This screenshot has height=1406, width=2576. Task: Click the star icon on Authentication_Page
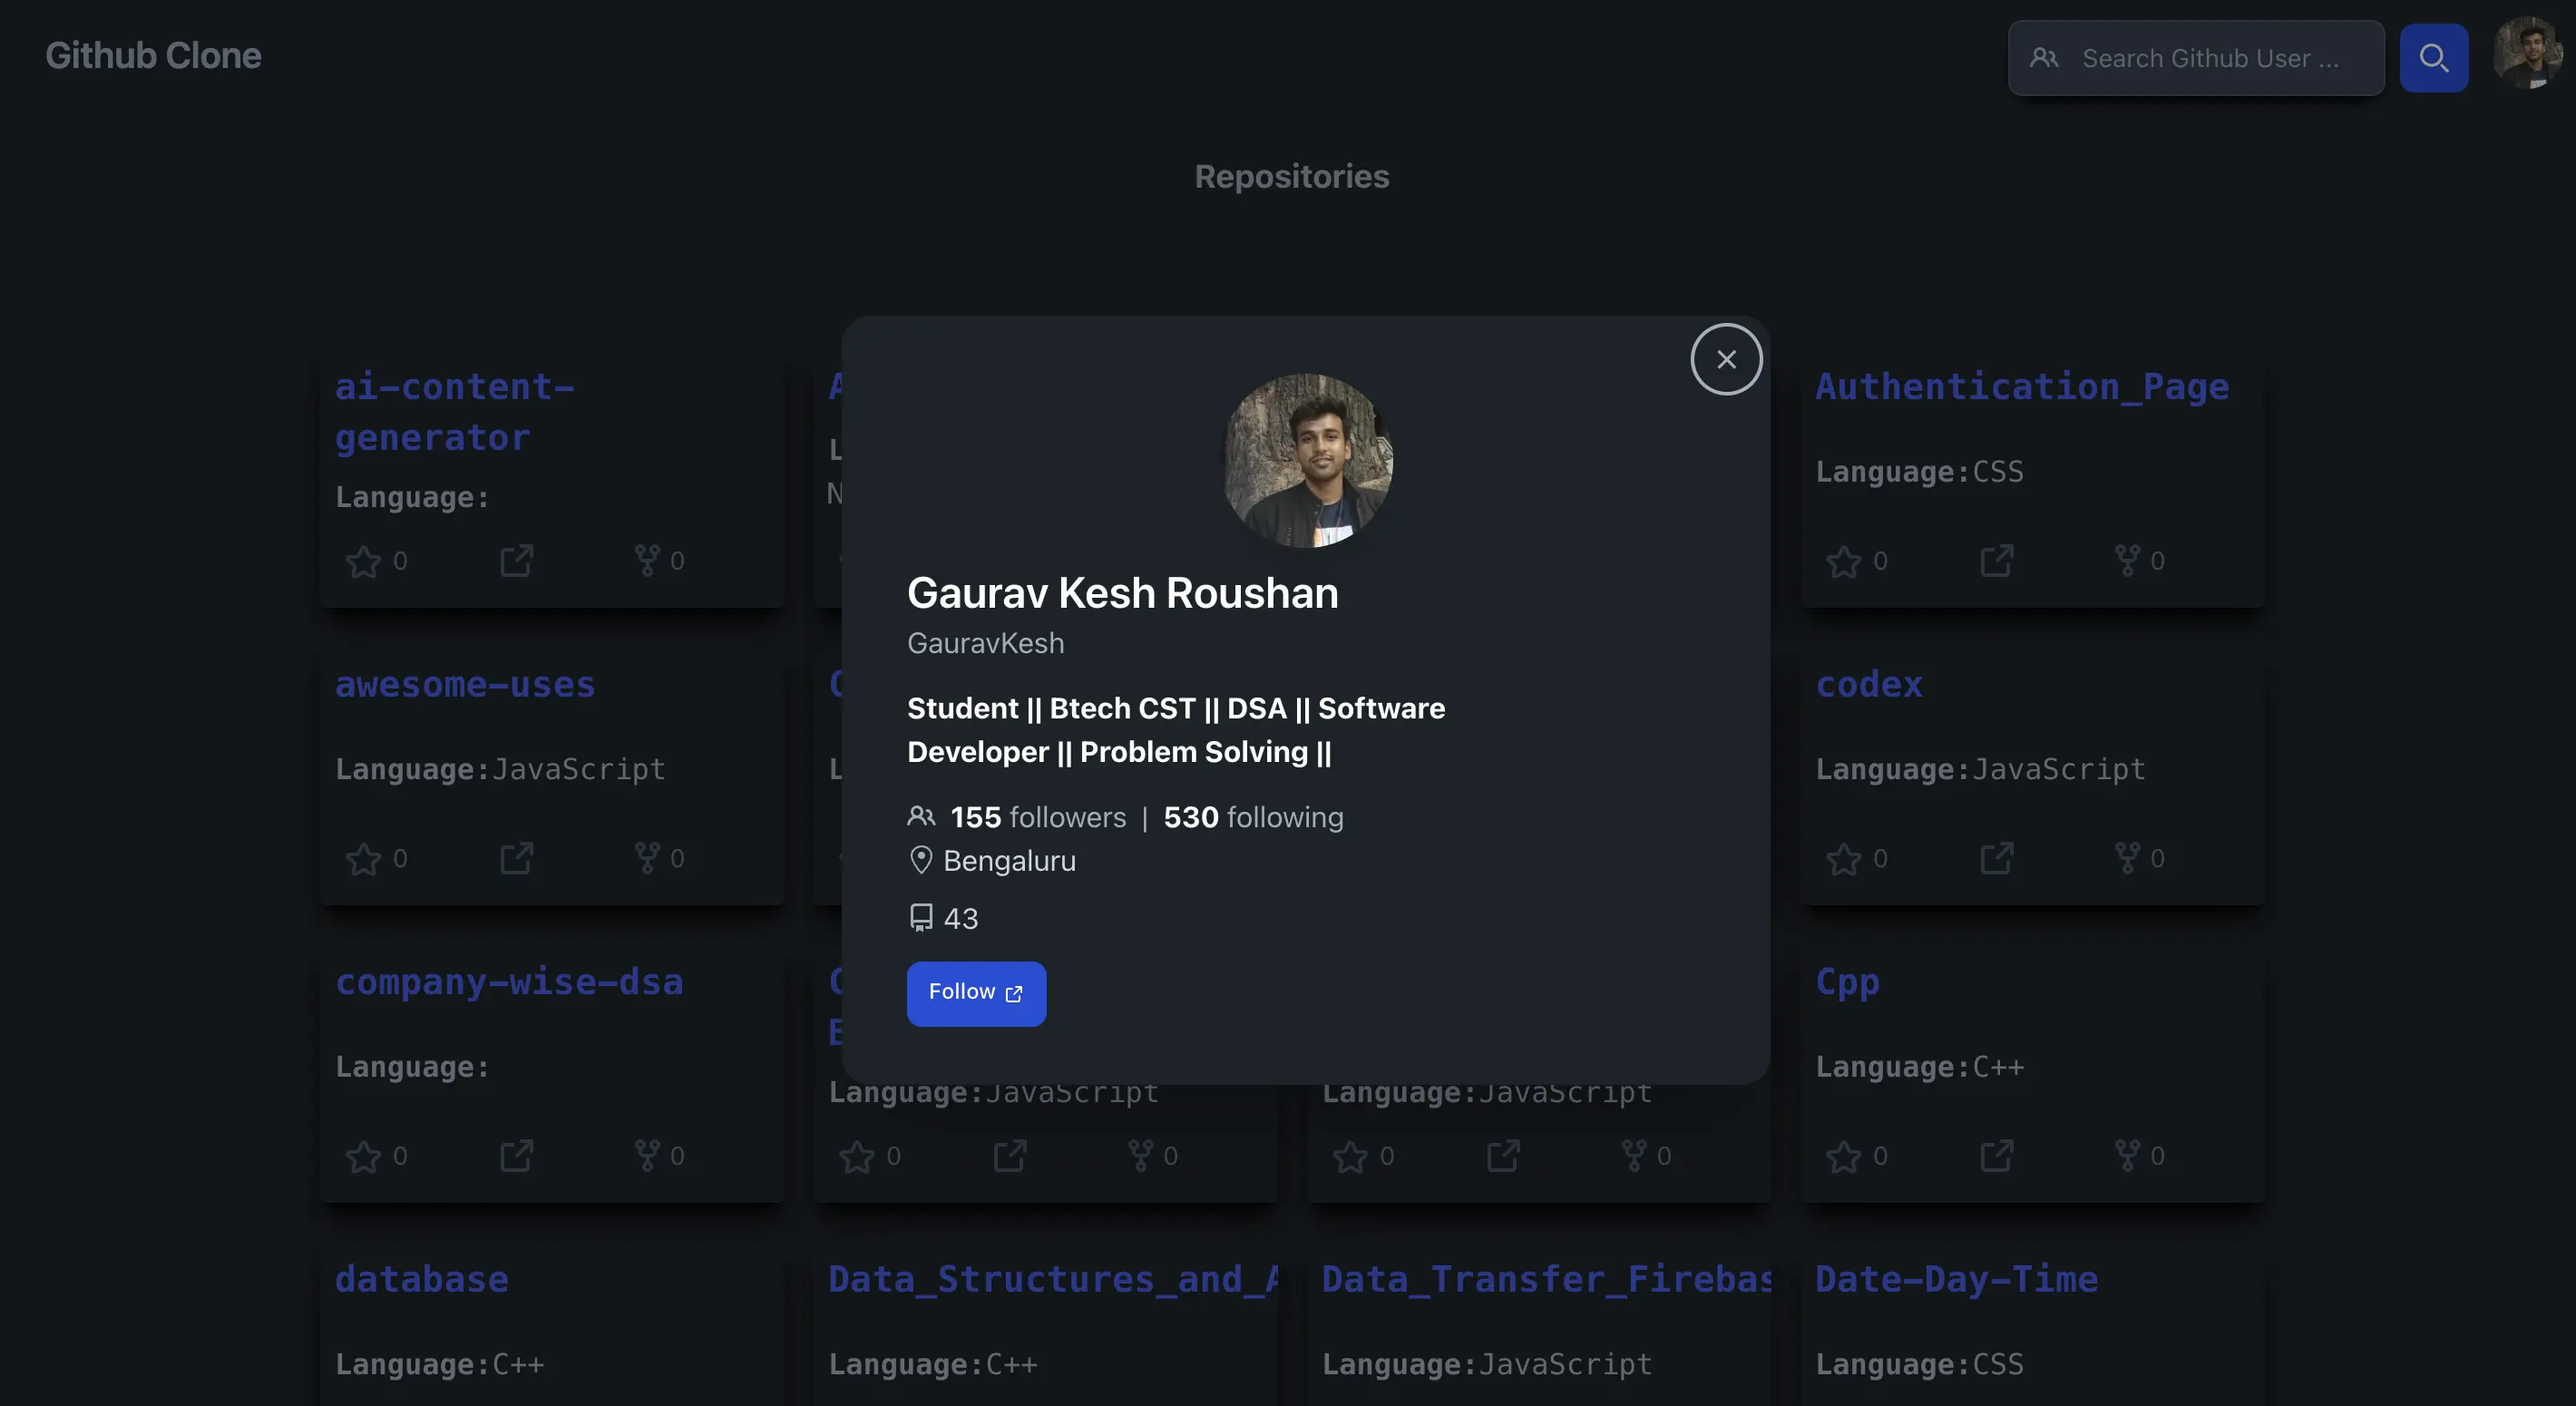click(1843, 561)
